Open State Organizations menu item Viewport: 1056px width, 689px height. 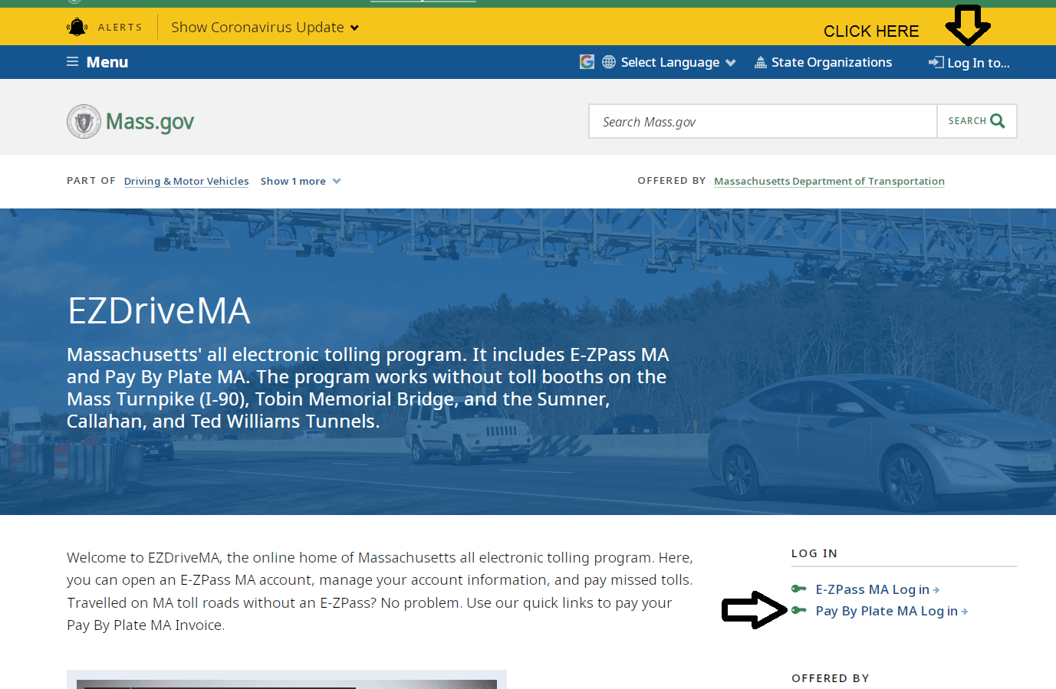[824, 62]
